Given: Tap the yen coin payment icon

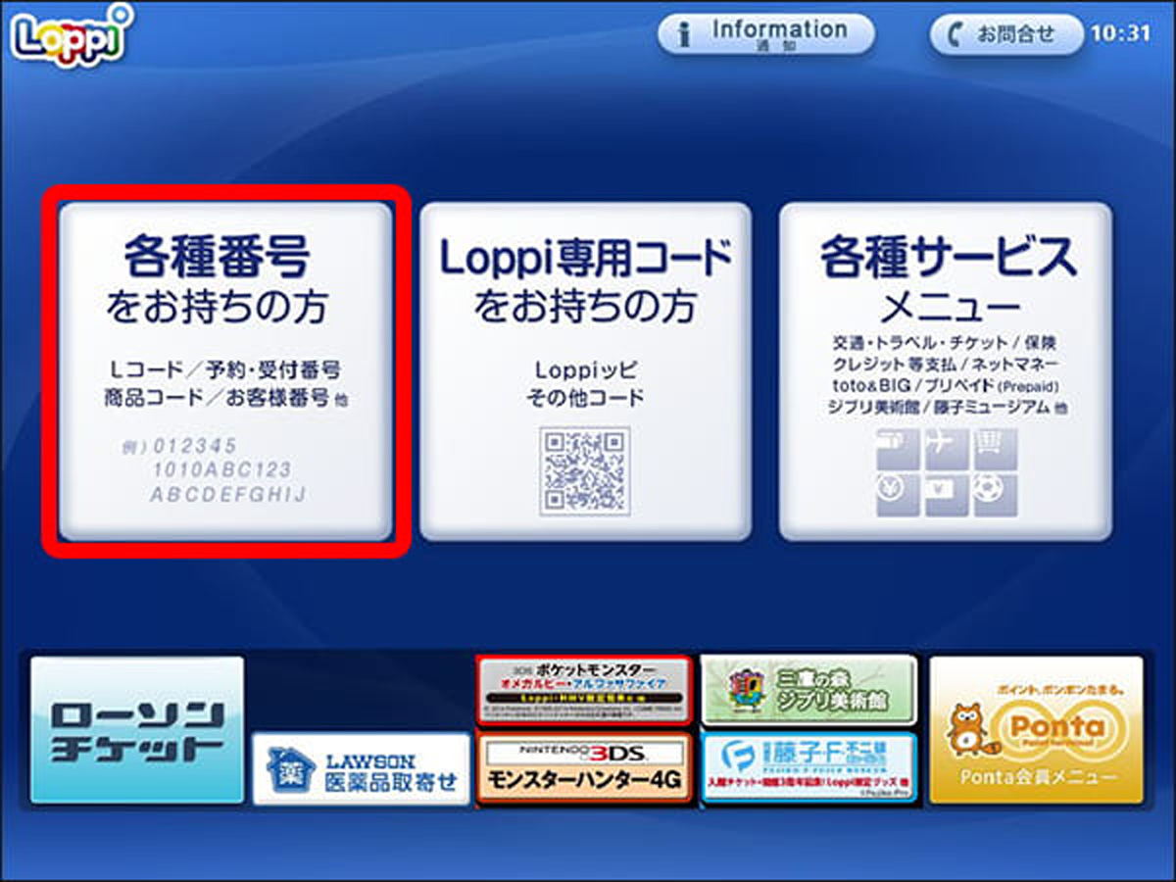Looking at the screenshot, I should 898,495.
